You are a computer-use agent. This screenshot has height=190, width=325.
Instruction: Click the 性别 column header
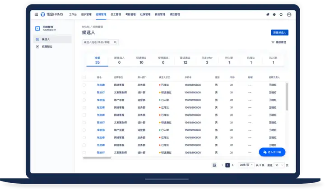tap(217, 77)
